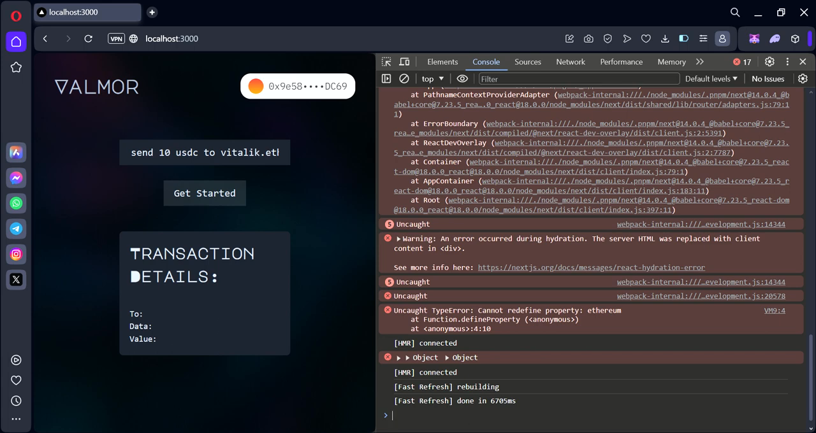
Task: Click the address bar URL localhost:3000
Action: click(x=171, y=39)
